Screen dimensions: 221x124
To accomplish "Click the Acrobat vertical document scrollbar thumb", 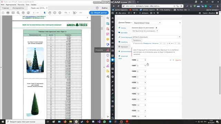I will tap(102, 28).
